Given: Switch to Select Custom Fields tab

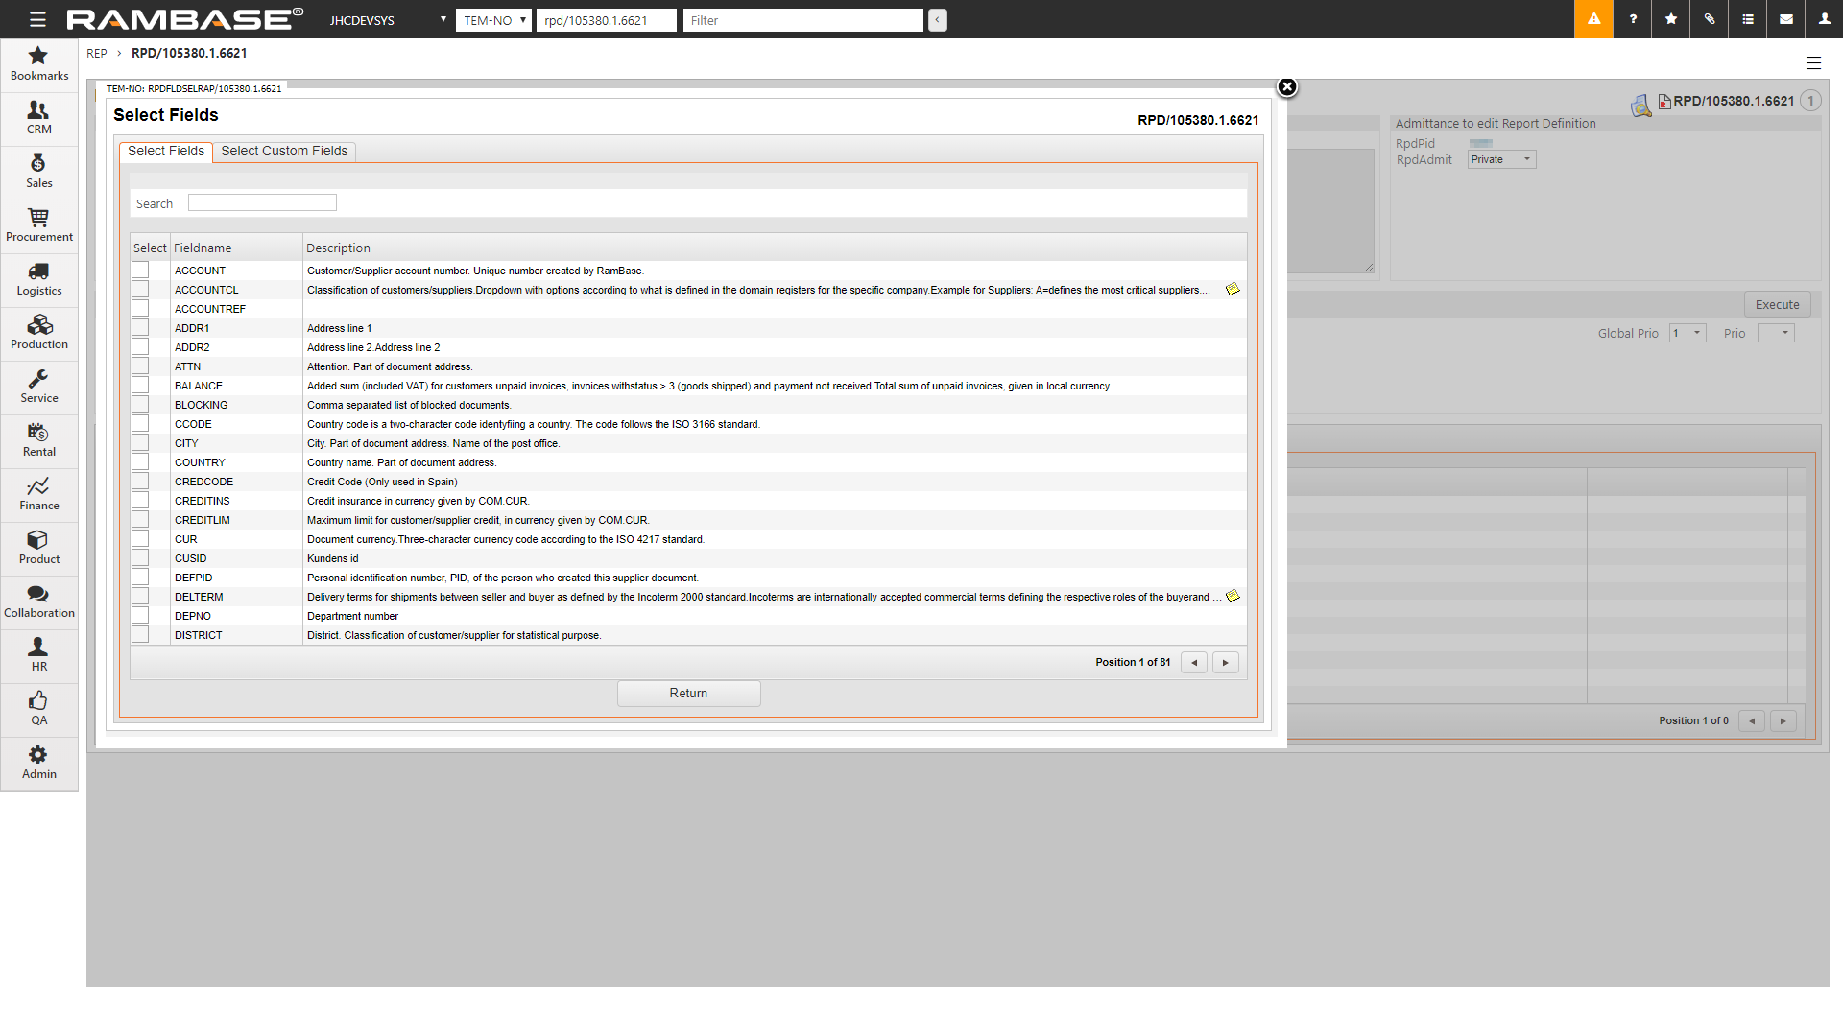Looking at the screenshot, I should click(284, 152).
